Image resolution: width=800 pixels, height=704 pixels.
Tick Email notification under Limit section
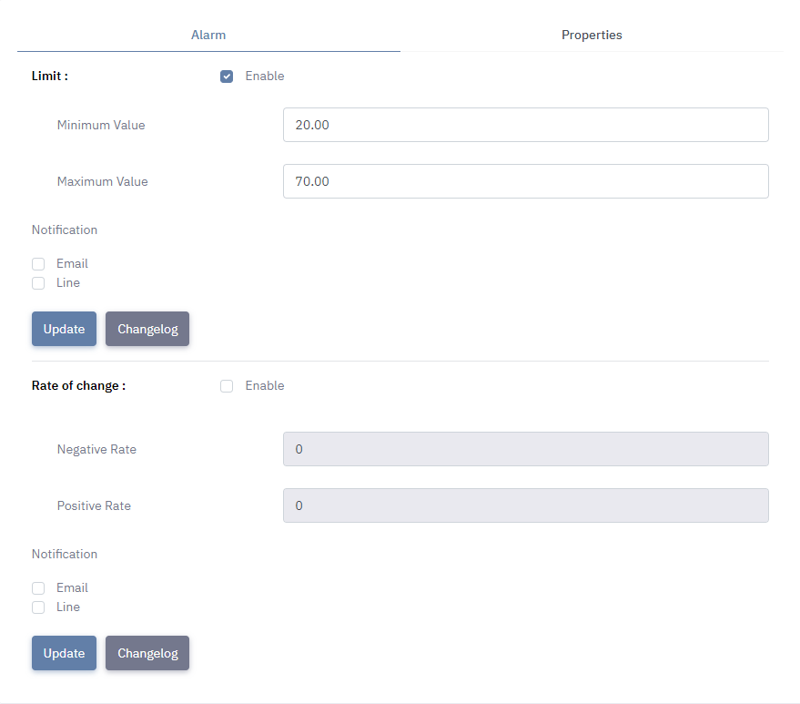38,264
